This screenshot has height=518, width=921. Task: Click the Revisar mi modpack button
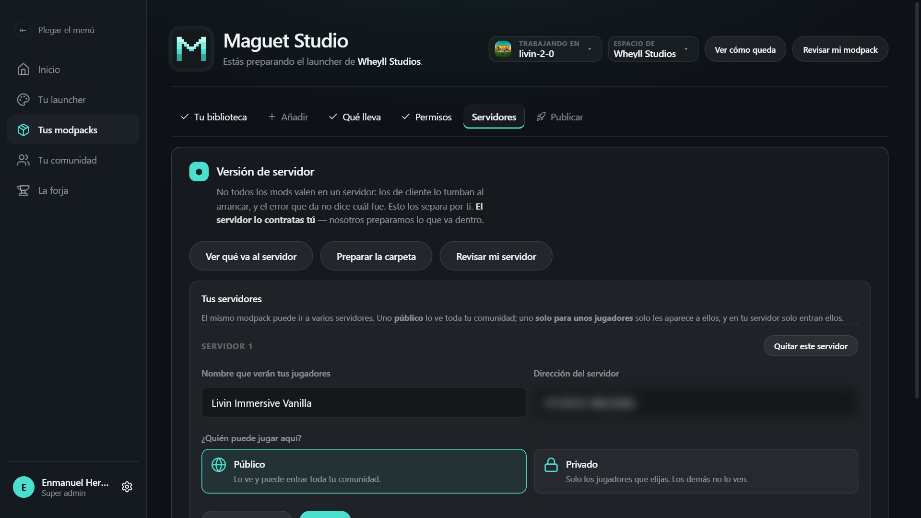[x=840, y=49]
